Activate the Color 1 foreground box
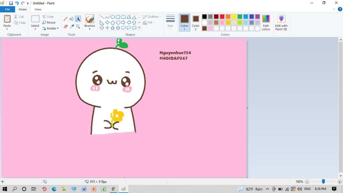Screen dimensions: 343x193 185,22
